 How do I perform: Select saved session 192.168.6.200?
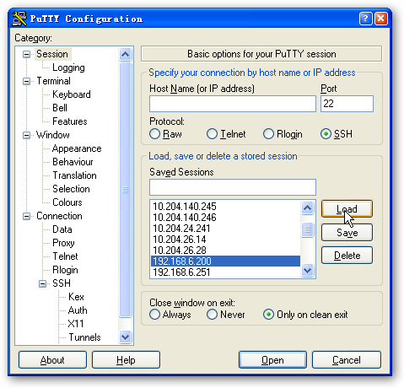coord(225,261)
